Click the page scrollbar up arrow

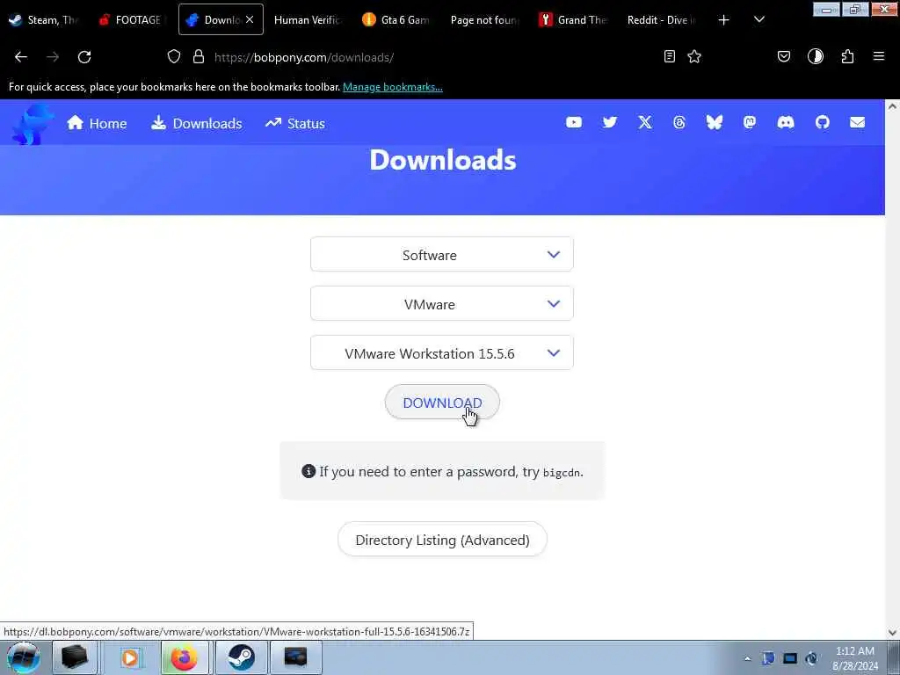892,106
